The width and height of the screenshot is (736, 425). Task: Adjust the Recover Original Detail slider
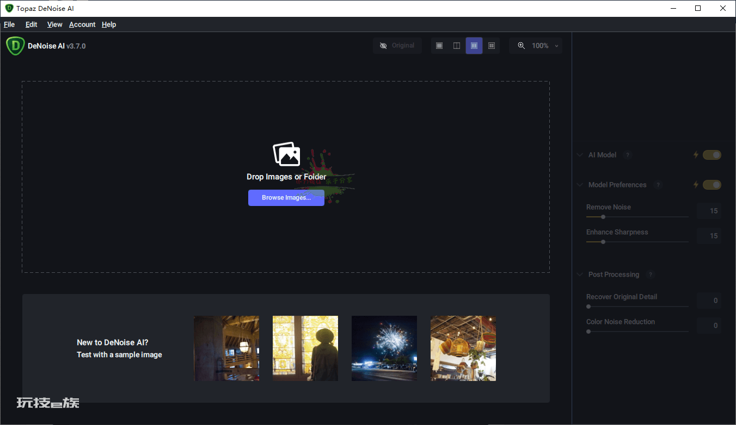pos(637,307)
